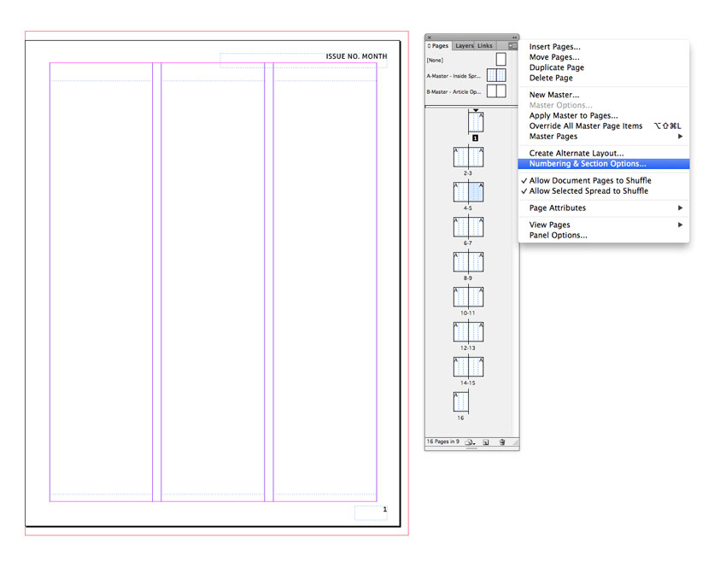Click the Create new page icon

pos(486,442)
